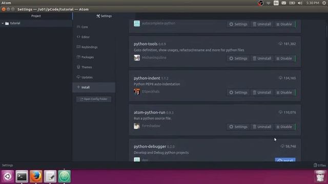The width and height of the screenshot is (328, 184).
Task: Open the text editor dock icon
Action: coord(50,176)
